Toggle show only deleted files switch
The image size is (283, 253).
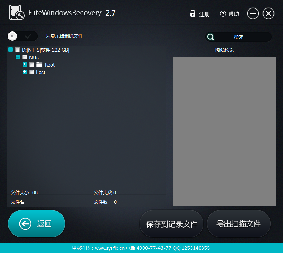23,36
